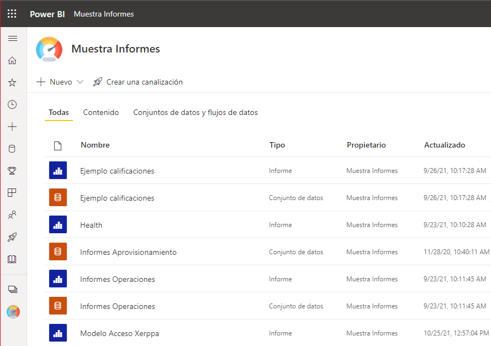Click the rocket icon next to Crear una canalización
Image resolution: width=491 pixels, height=346 pixels.
[98, 82]
